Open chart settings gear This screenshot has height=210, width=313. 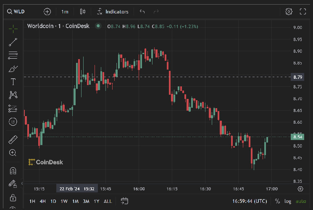(289, 12)
